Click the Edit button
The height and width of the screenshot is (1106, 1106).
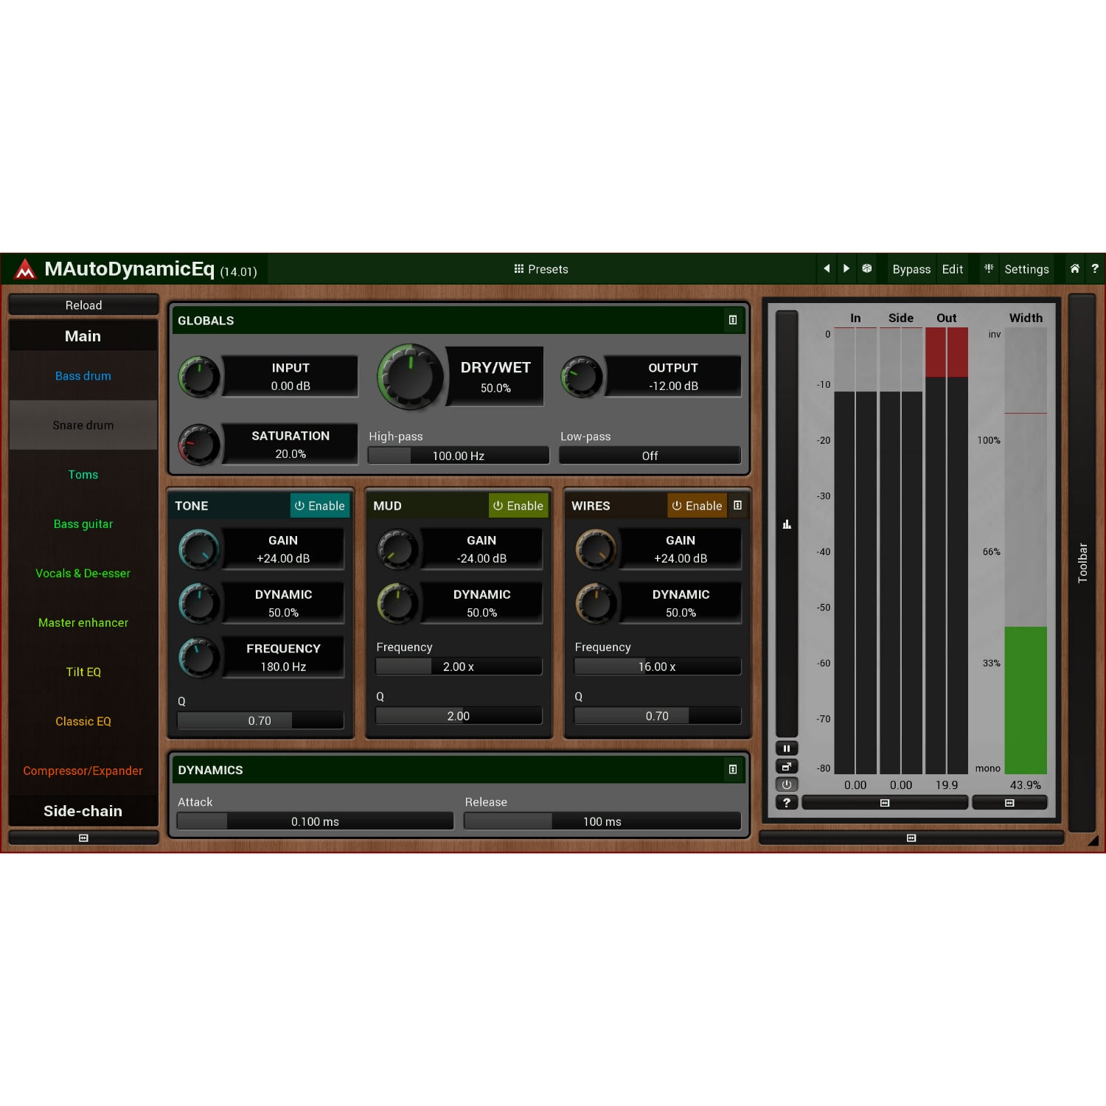[953, 269]
